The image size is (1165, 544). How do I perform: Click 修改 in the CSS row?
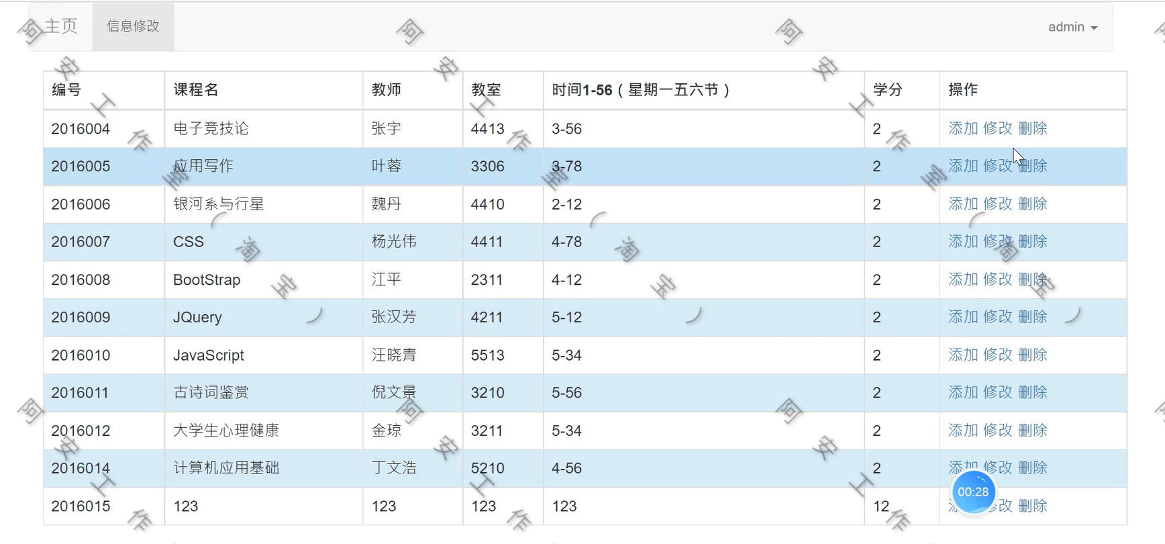(x=998, y=241)
